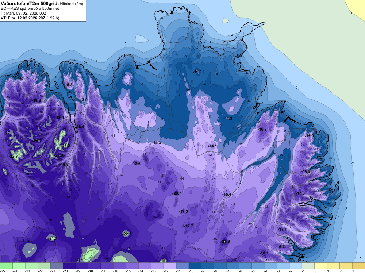The width and height of the screenshot is (365, 273).
Task: Click the '(+92 h)' forecast offset
Action: coord(53,18)
